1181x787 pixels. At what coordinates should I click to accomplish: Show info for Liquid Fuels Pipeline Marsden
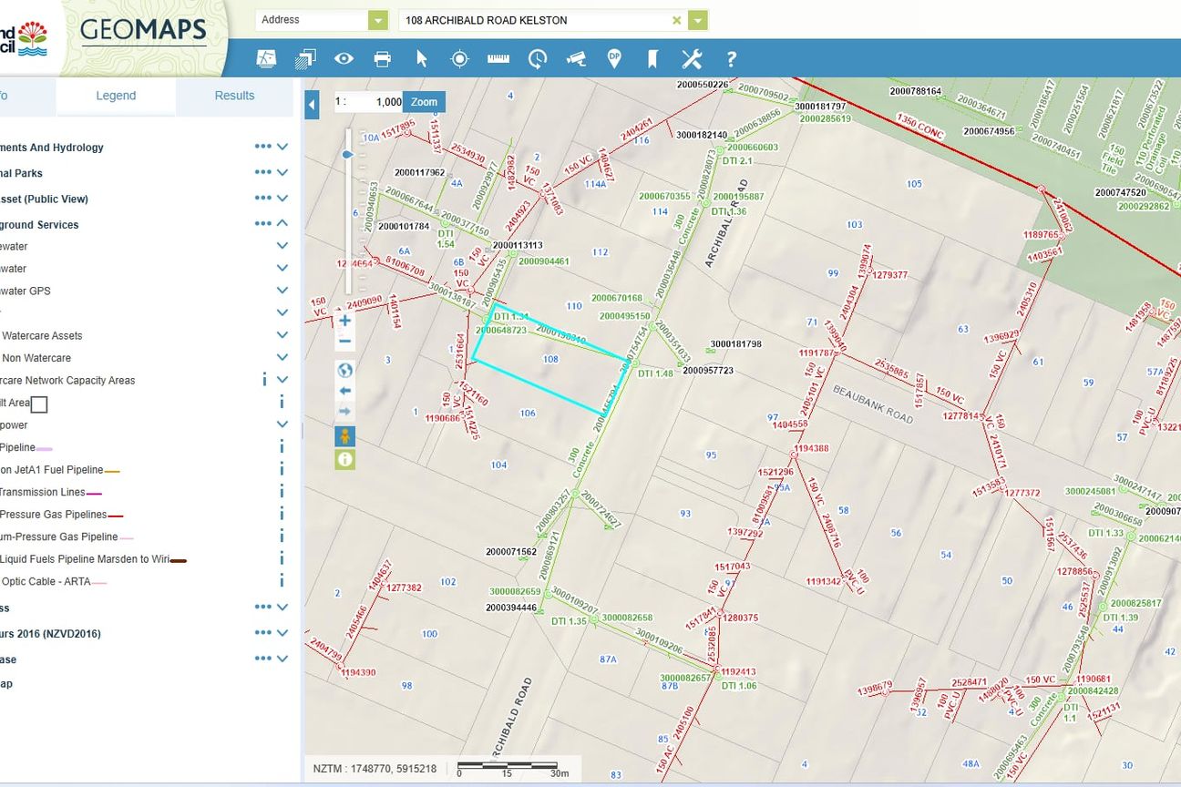point(282,559)
